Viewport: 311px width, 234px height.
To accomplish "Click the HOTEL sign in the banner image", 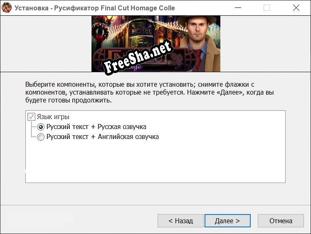I will pos(142,31).
